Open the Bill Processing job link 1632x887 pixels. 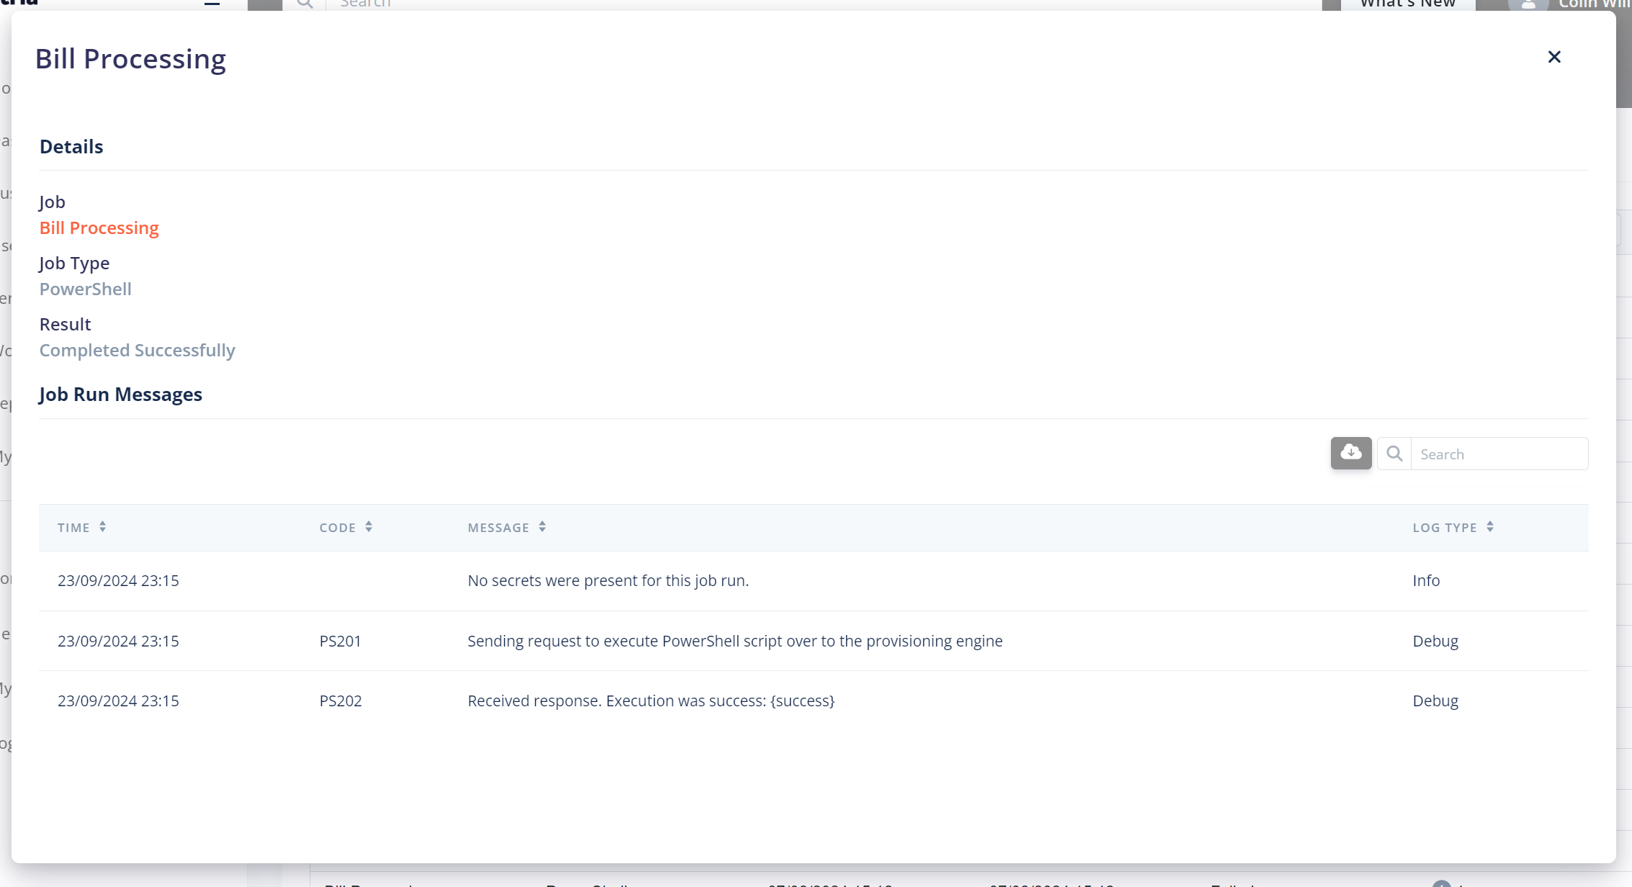tap(99, 228)
